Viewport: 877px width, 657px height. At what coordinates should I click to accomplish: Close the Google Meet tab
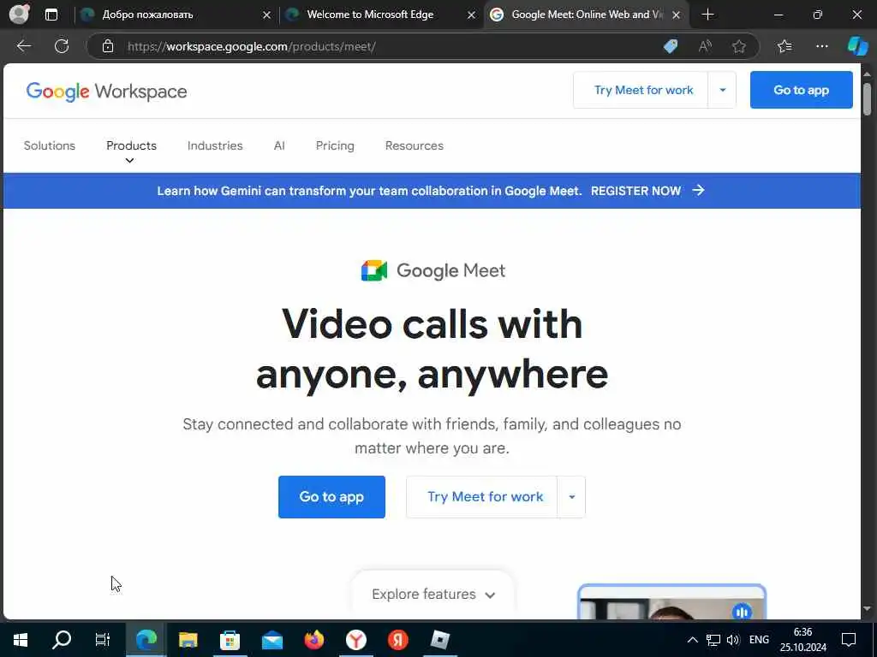point(677,15)
